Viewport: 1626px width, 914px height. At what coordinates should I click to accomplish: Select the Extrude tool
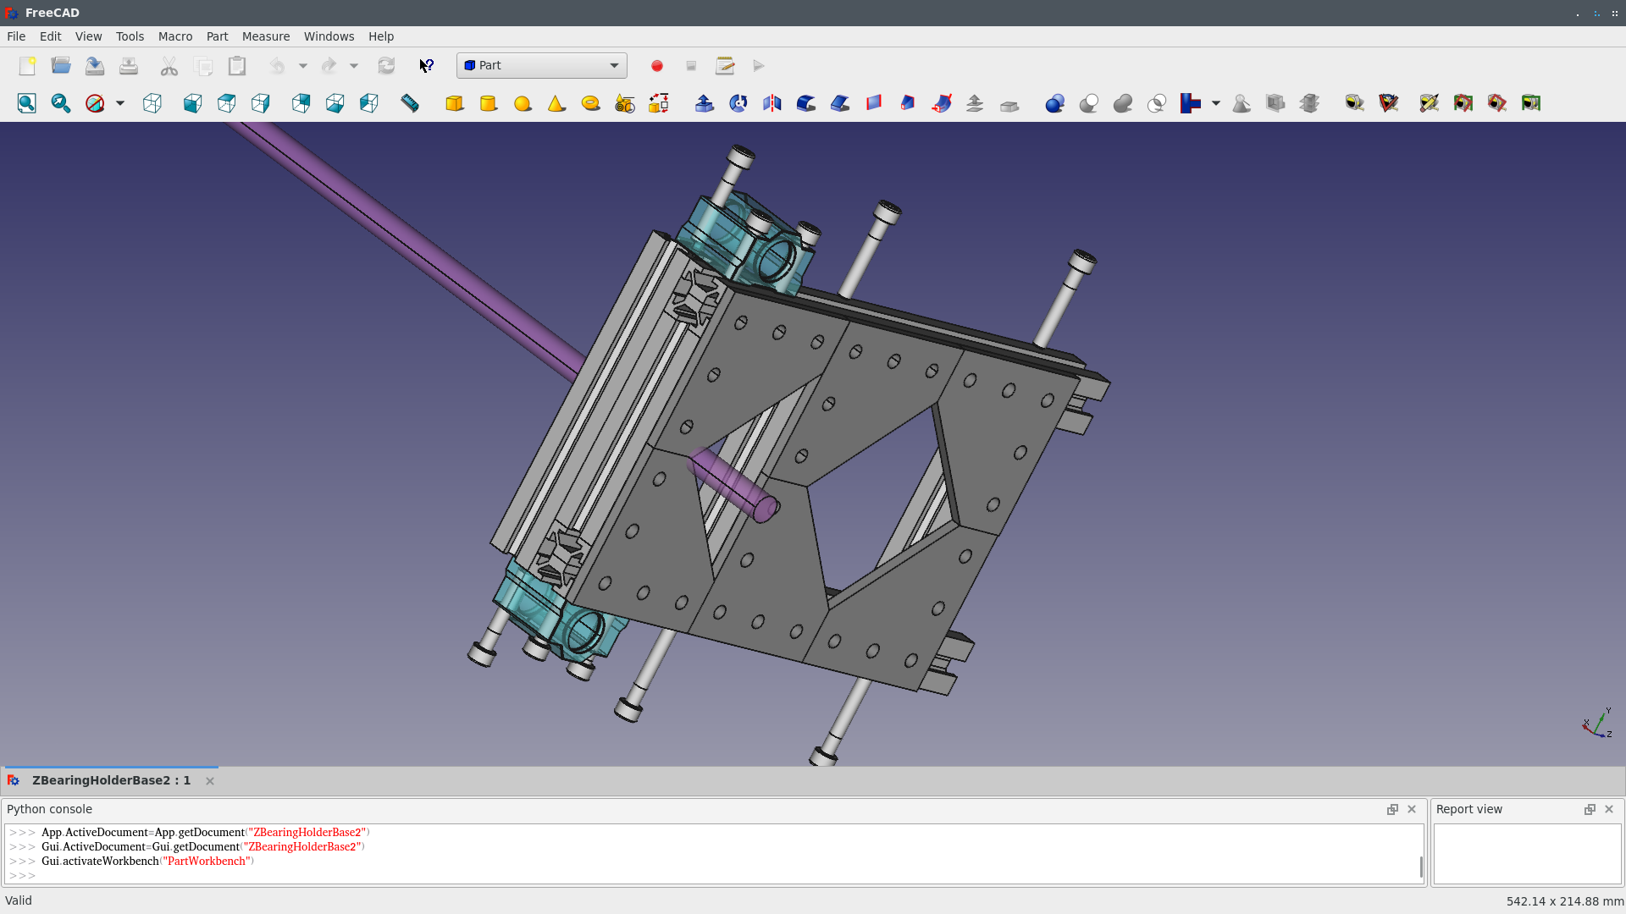[704, 103]
